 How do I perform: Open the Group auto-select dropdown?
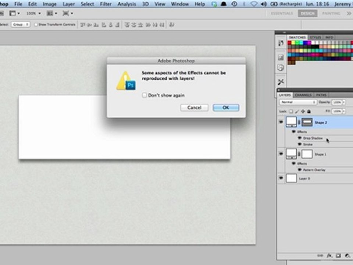pos(21,24)
